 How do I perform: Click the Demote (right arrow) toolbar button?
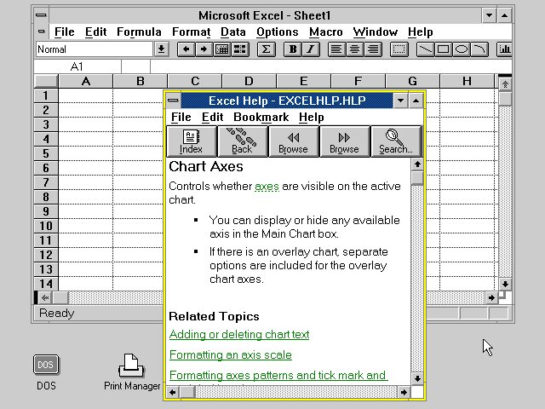click(x=204, y=49)
